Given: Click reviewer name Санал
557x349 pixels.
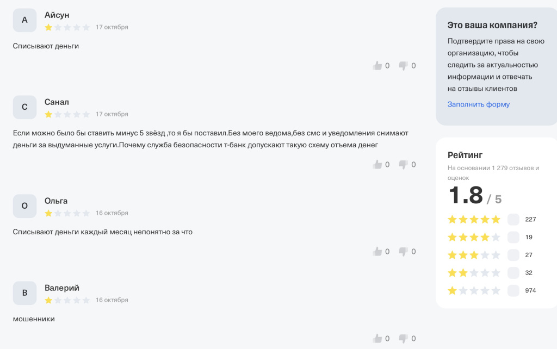Looking at the screenshot, I should [57, 102].
